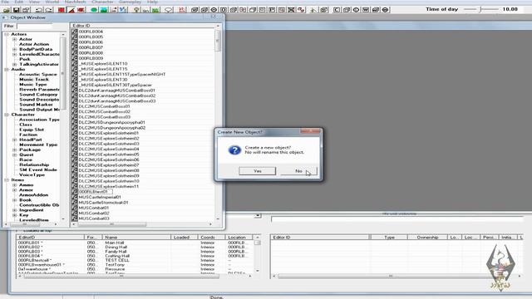Viewport: 532px width, 299px height.
Task: Click icon next to MUSCastleImperial01
Action: click(75, 197)
